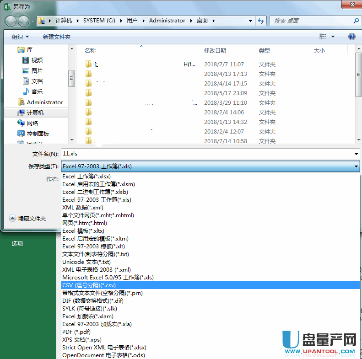Viewport: 362px width, 359px height.
Task: Expand the 文件名 dropdown arrow
Action: click(x=356, y=154)
